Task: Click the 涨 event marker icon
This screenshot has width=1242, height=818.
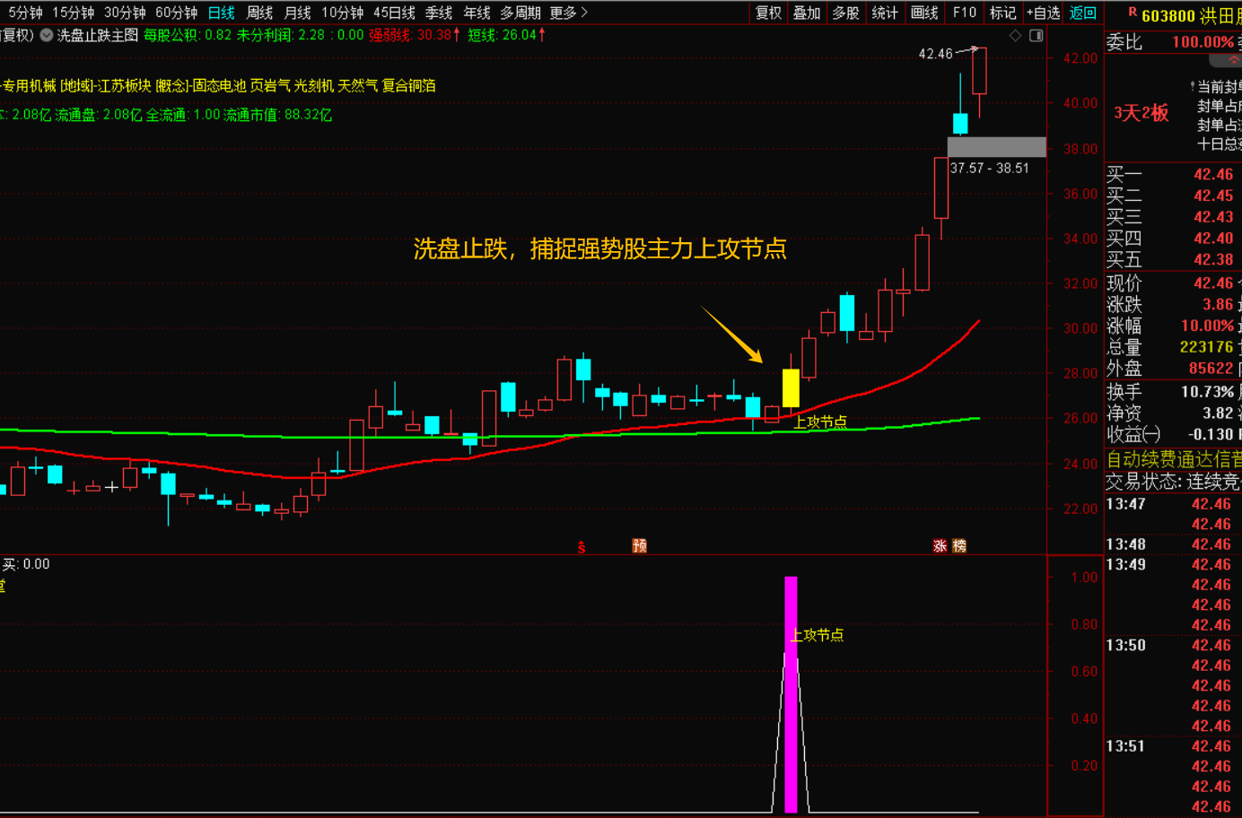Action: pos(940,545)
